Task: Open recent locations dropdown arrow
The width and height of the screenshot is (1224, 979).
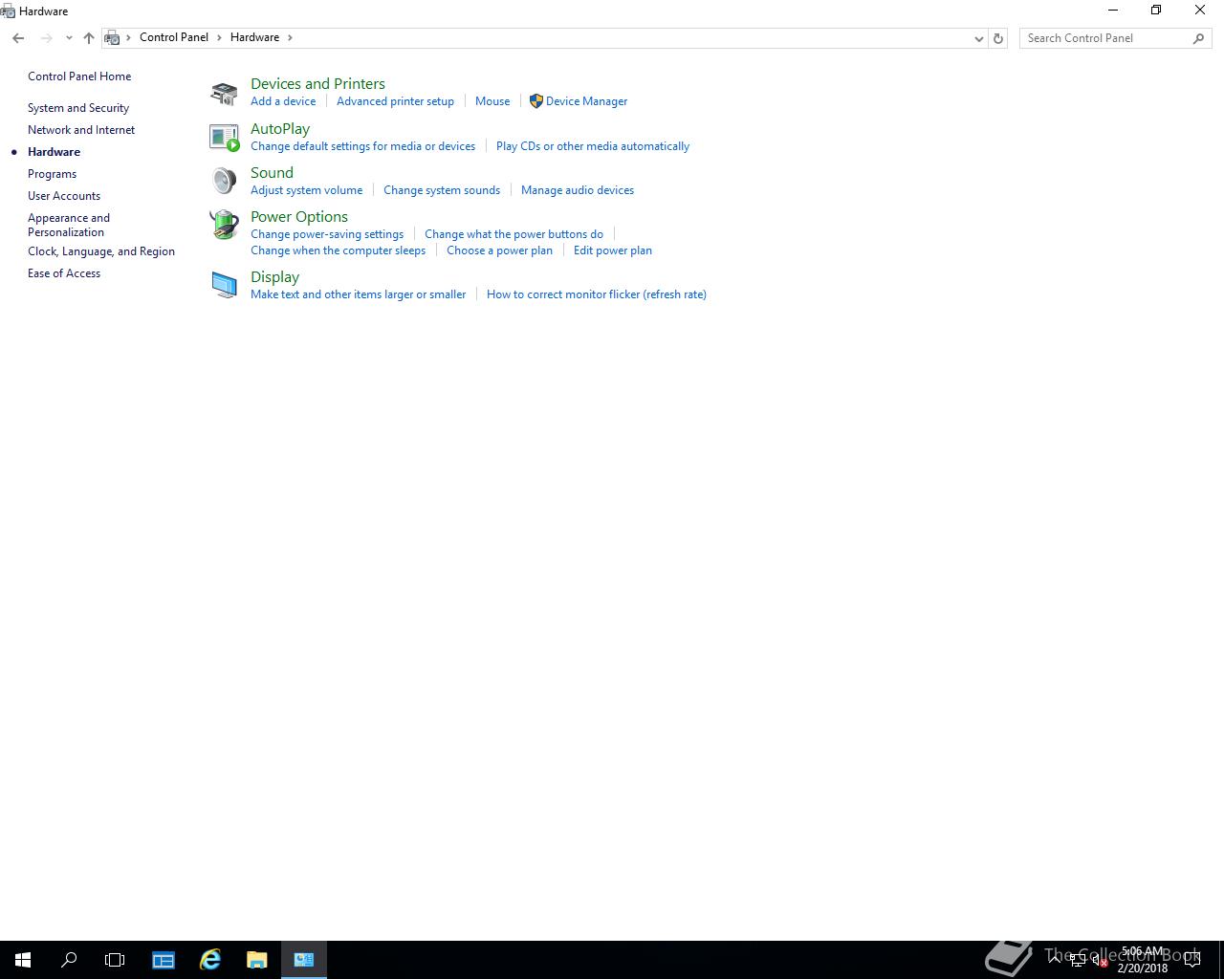Action: coord(69,38)
